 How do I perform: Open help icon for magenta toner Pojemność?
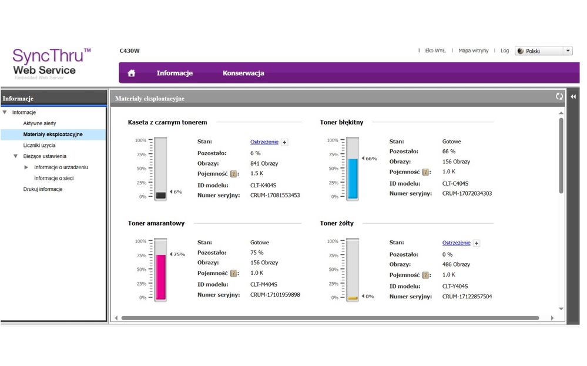tap(234, 273)
